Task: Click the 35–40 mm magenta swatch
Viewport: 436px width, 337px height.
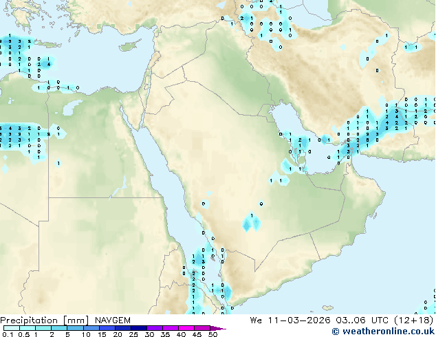Action: (x=170, y=328)
